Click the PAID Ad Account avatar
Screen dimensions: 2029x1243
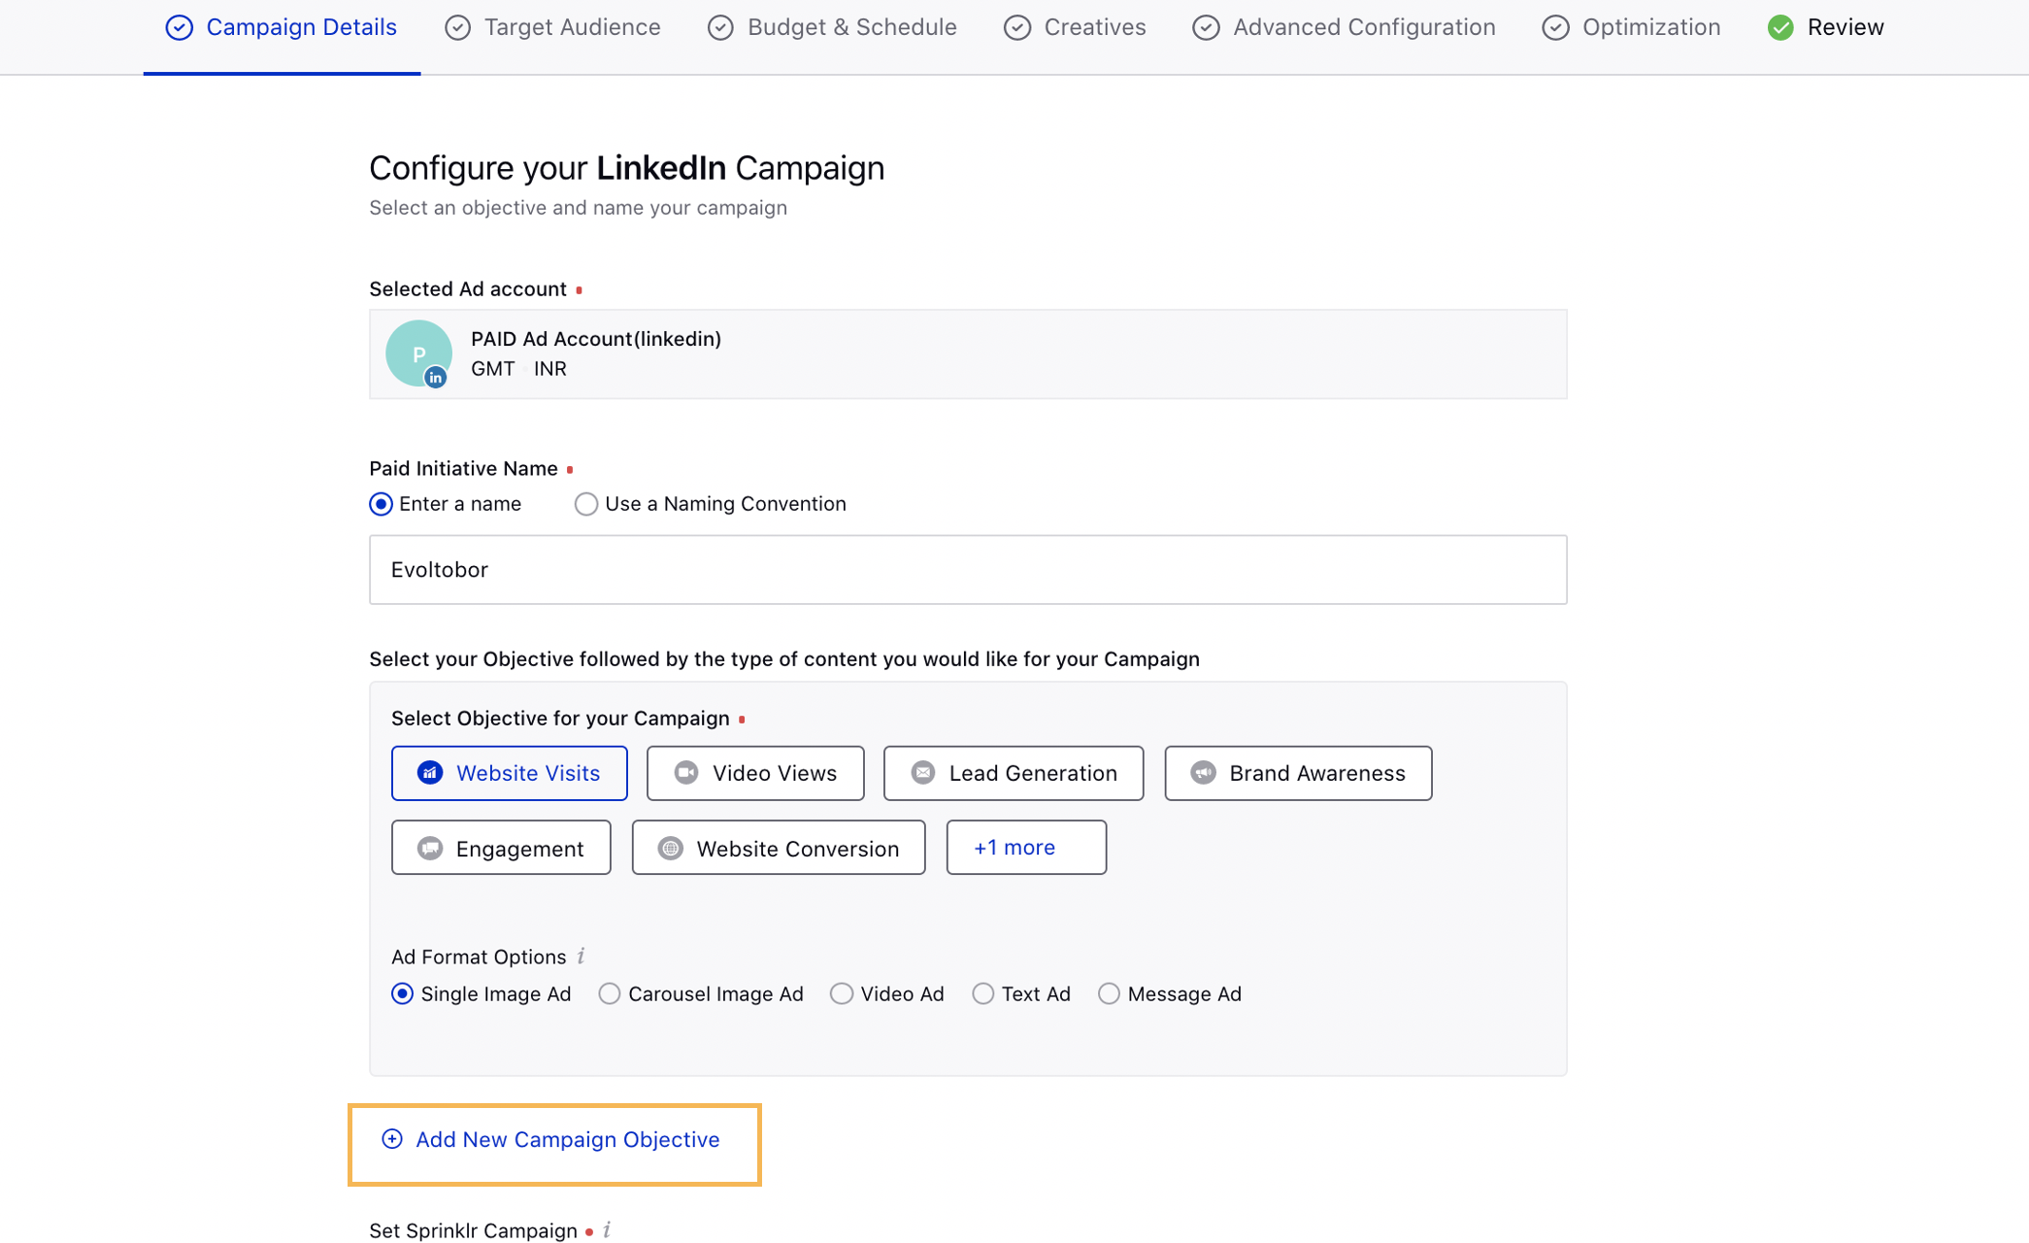pyautogui.click(x=418, y=353)
